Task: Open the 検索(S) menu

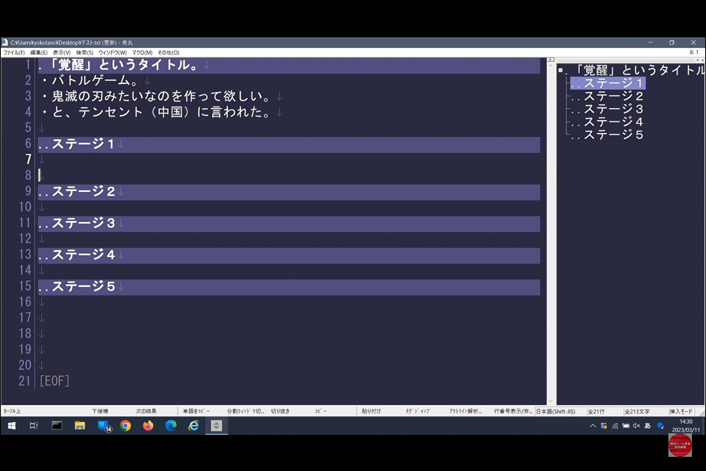Action: [85, 53]
